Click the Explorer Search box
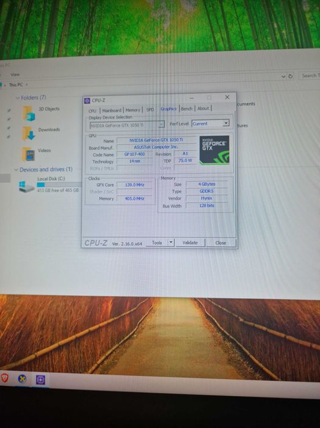Image resolution: width=320 pixels, height=428 pixels. click(x=310, y=75)
